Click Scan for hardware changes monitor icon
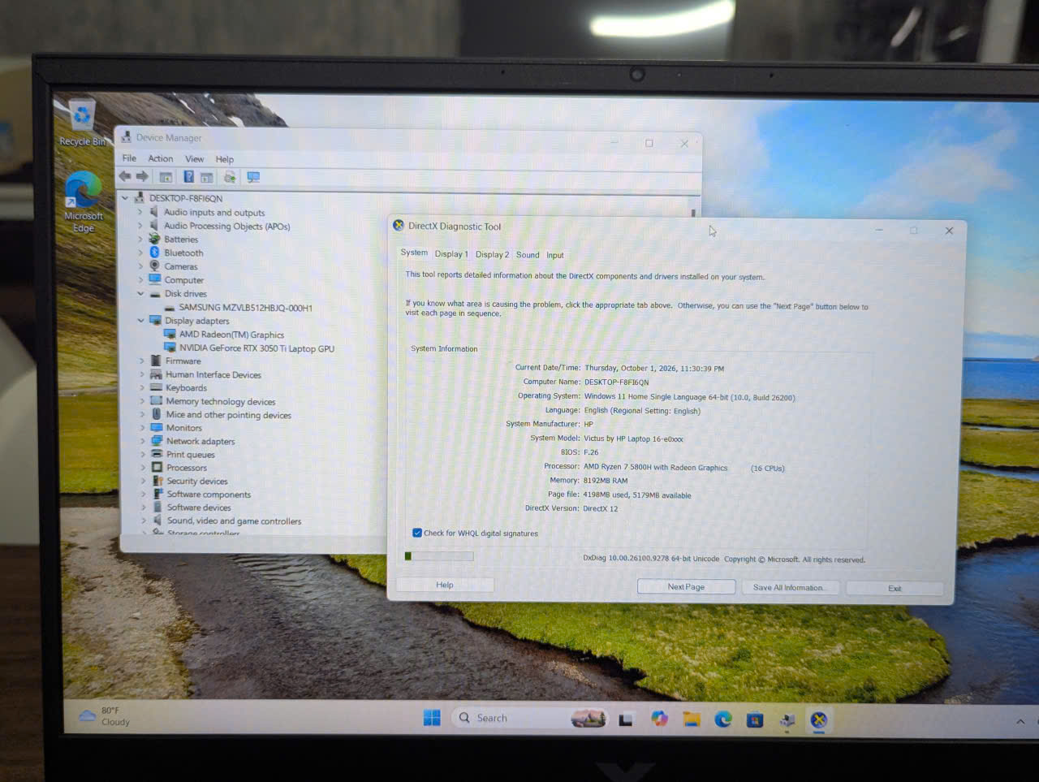Screen dimensions: 1039x782 (x=253, y=177)
